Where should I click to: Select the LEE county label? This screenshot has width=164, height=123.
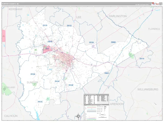(x=79, y=17)
